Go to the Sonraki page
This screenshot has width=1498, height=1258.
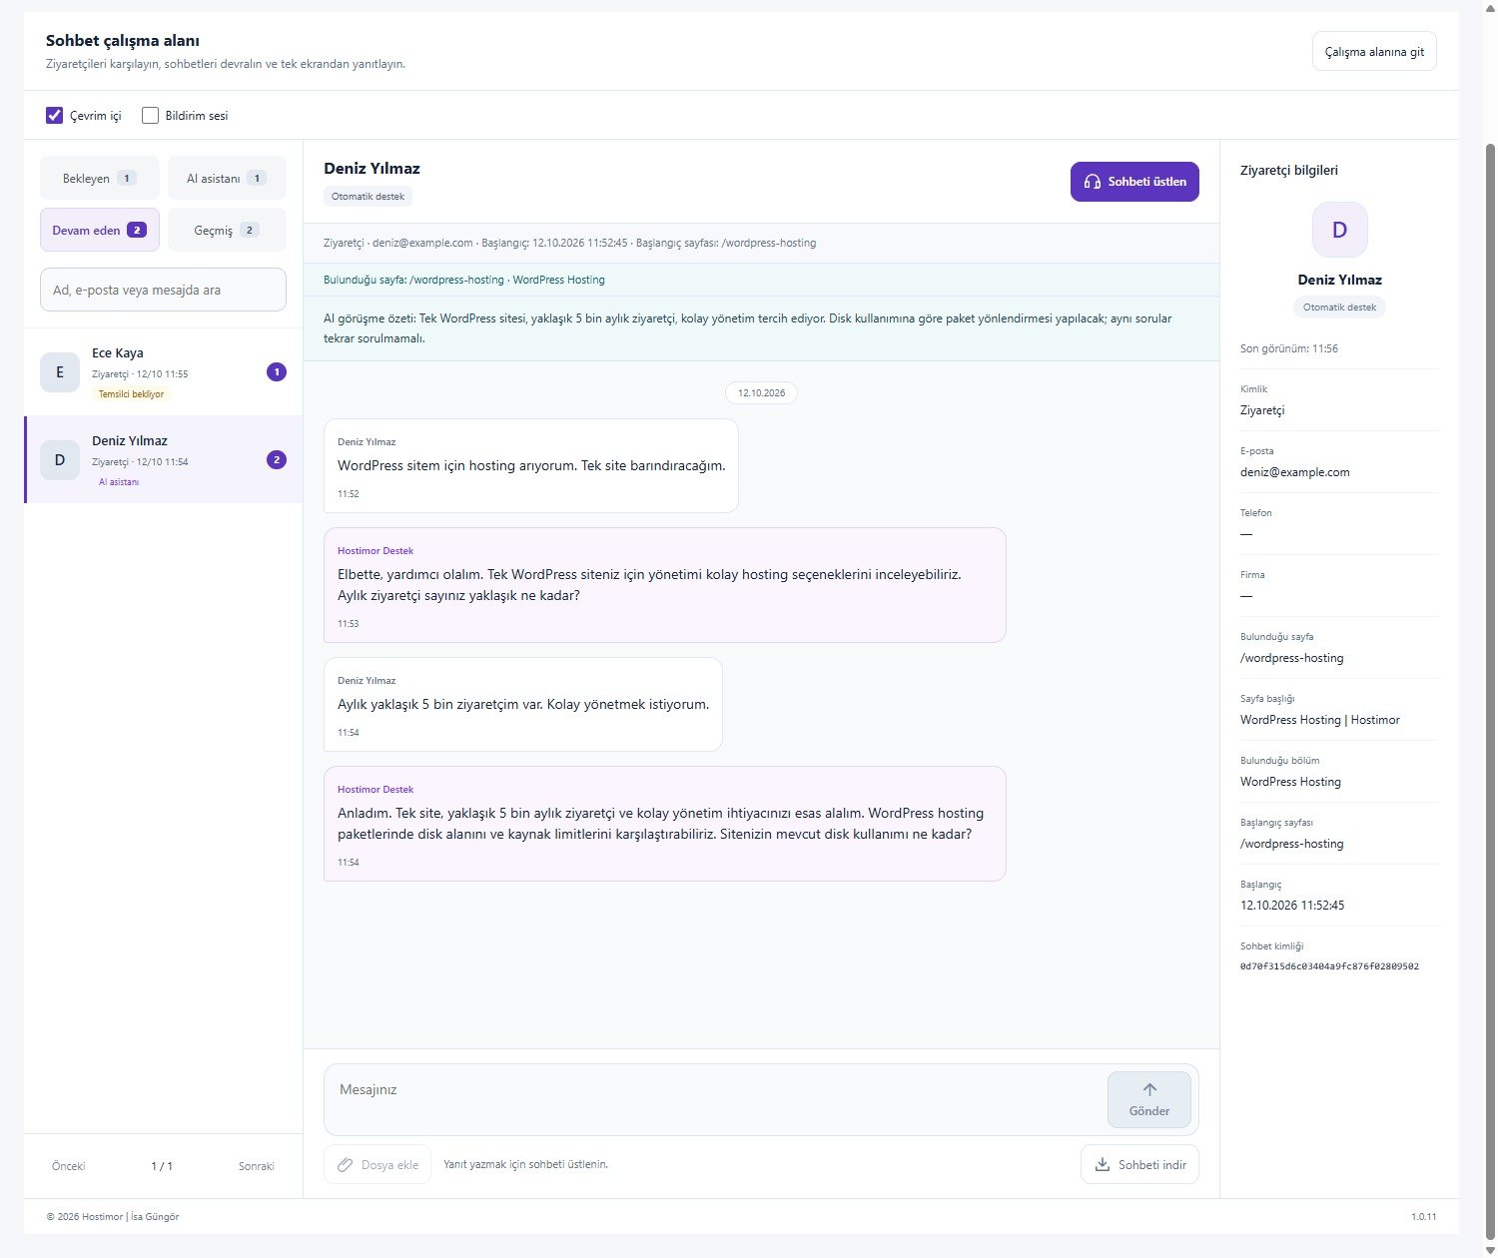tap(257, 1166)
